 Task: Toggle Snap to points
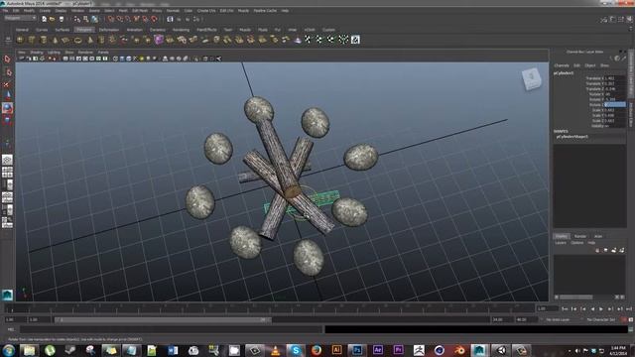pyautogui.click(x=128, y=19)
